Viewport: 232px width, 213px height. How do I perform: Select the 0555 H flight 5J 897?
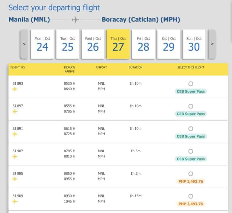[191, 106]
